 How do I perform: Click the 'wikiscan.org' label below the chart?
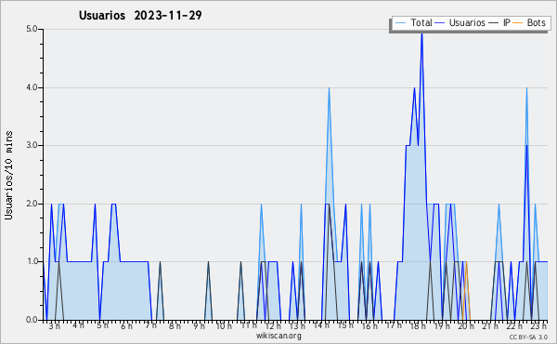coord(278,336)
